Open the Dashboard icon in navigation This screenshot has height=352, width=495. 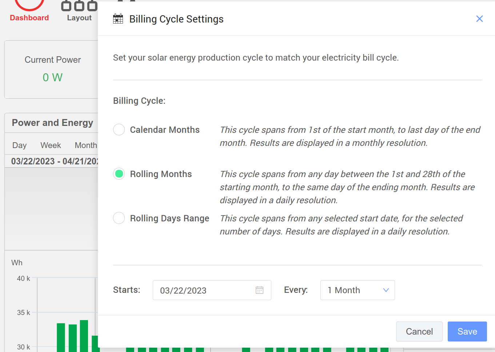29,4
